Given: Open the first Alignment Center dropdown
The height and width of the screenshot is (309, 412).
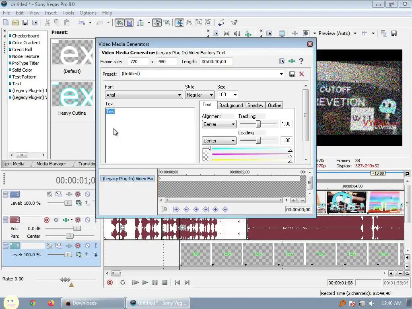Looking at the screenshot, I should click(x=219, y=124).
